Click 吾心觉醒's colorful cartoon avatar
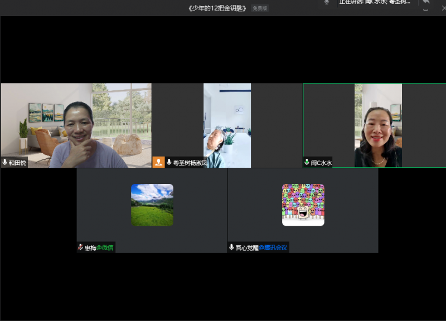This screenshot has height=321, width=446. point(303,205)
